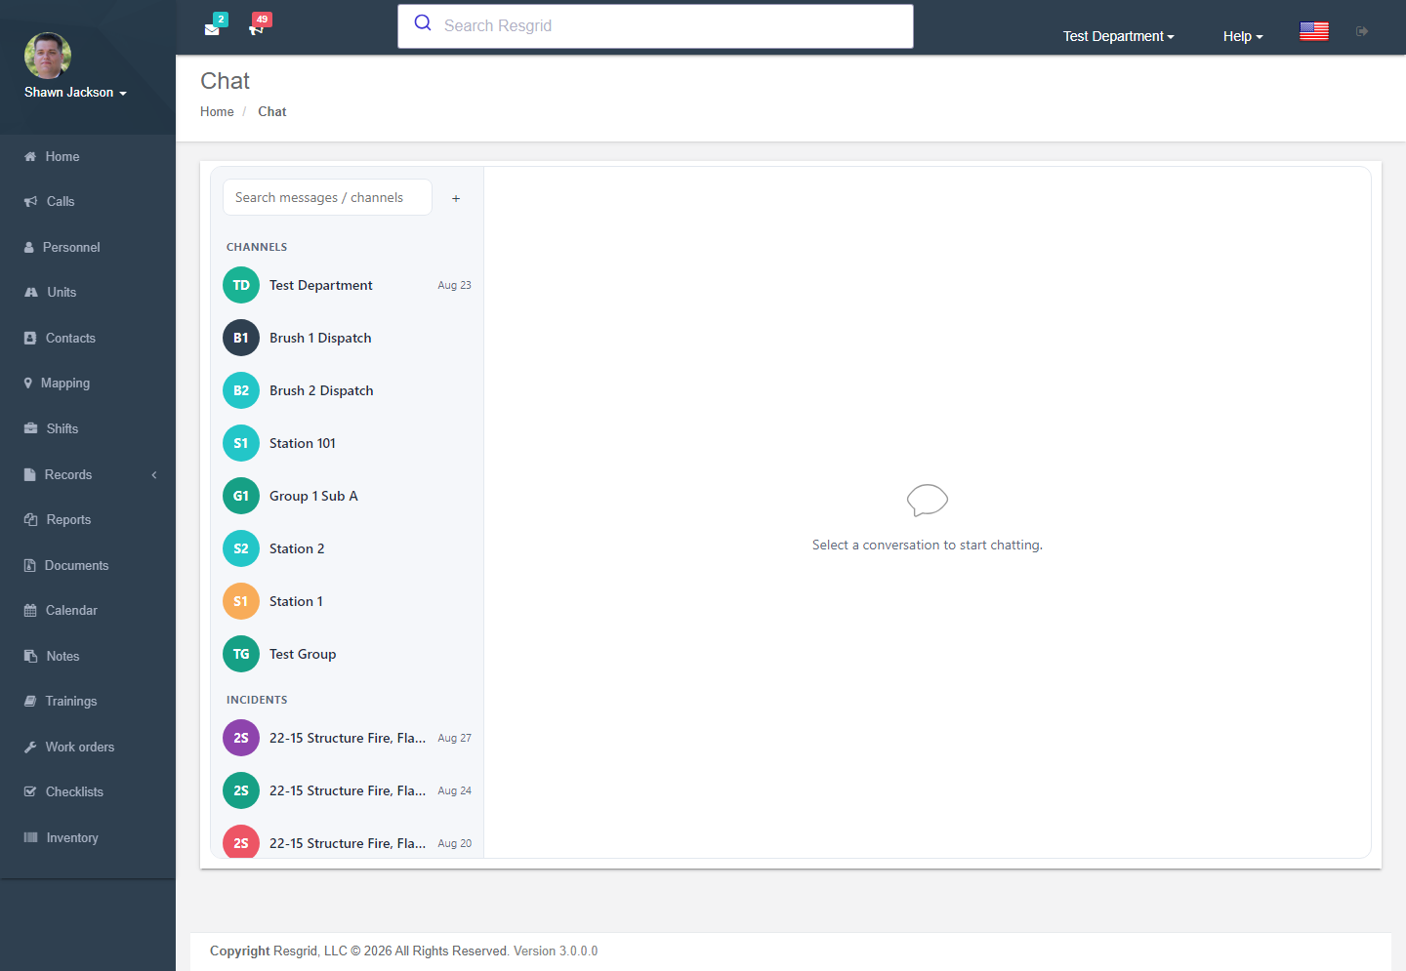Open the Work orders menu item
This screenshot has width=1406, height=971.
(88, 748)
